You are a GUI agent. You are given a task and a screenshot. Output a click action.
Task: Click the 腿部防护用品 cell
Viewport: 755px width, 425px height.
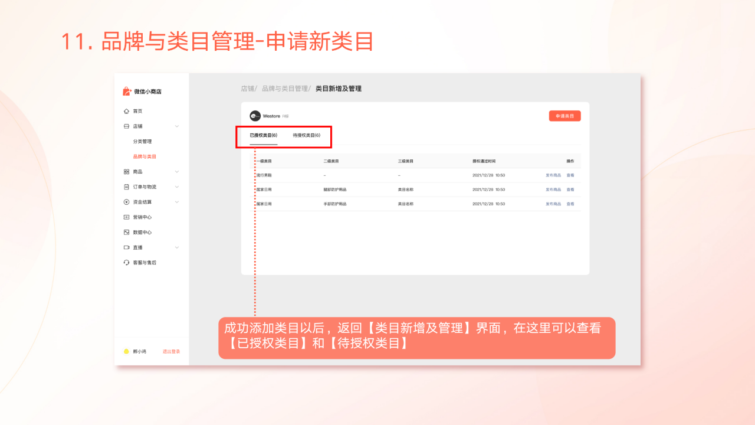coord(335,189)
